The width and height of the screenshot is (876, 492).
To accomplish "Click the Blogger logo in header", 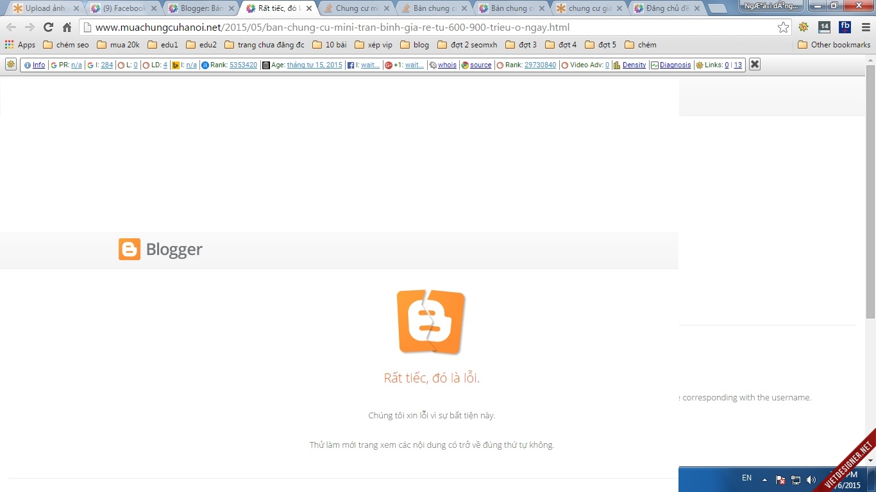I will click(160, 249).
